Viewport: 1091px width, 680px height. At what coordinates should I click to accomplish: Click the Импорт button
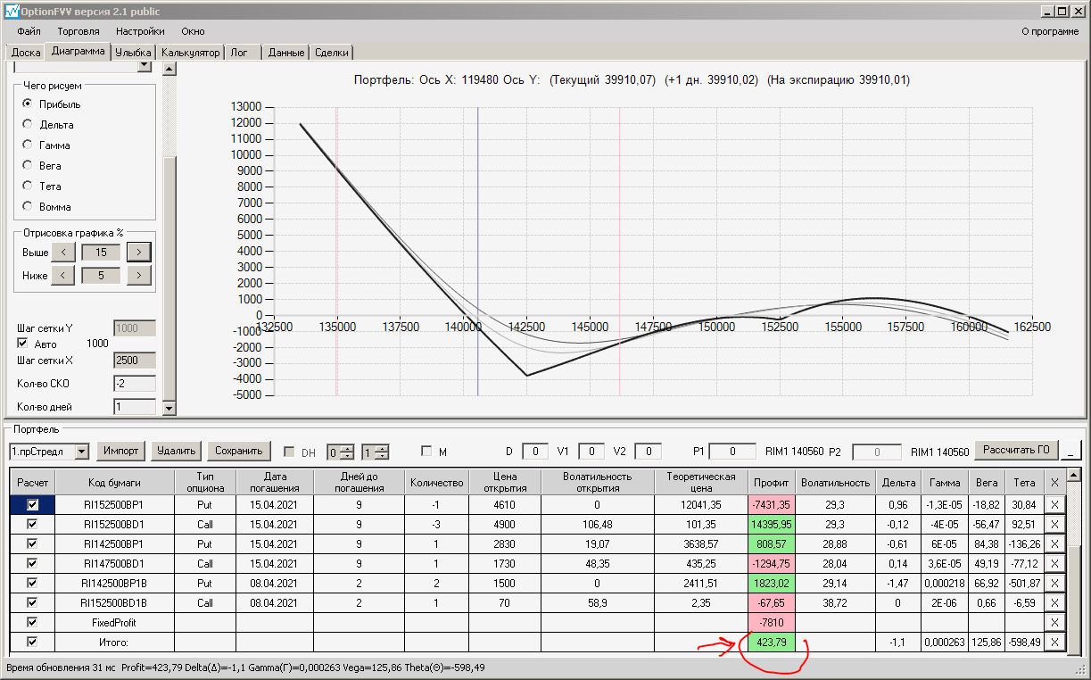(x=120, y=451)
